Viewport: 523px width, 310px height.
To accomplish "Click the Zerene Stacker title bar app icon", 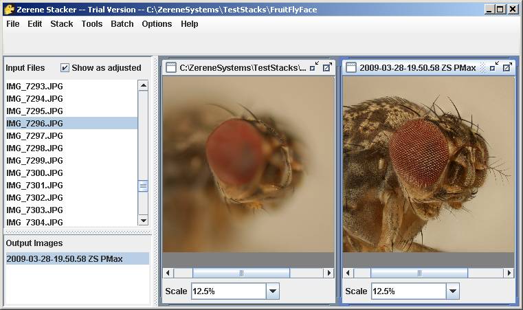I will (9, 10).
